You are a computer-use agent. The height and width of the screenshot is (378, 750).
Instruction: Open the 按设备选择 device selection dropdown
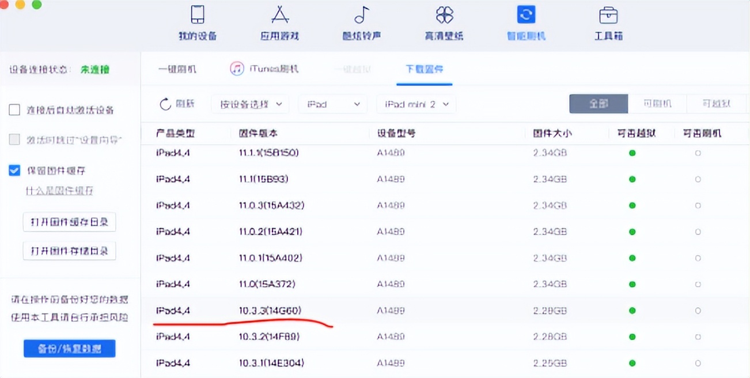point(251,104)
